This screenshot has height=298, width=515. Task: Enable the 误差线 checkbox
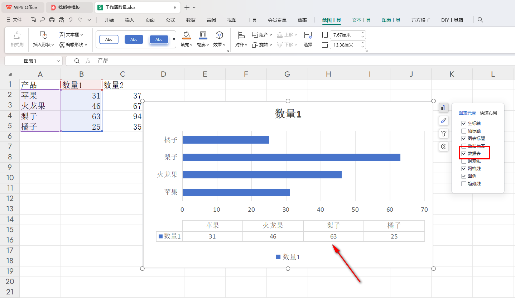[464, 161]
